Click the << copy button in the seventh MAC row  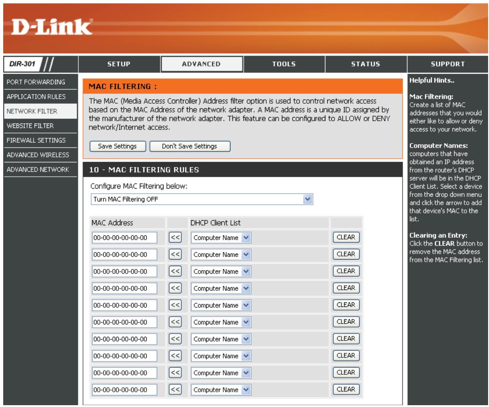[175, 339]
